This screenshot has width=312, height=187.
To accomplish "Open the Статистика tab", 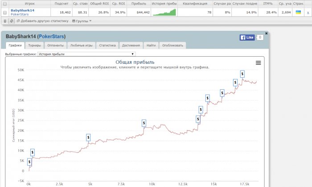I will click(107, 46).
